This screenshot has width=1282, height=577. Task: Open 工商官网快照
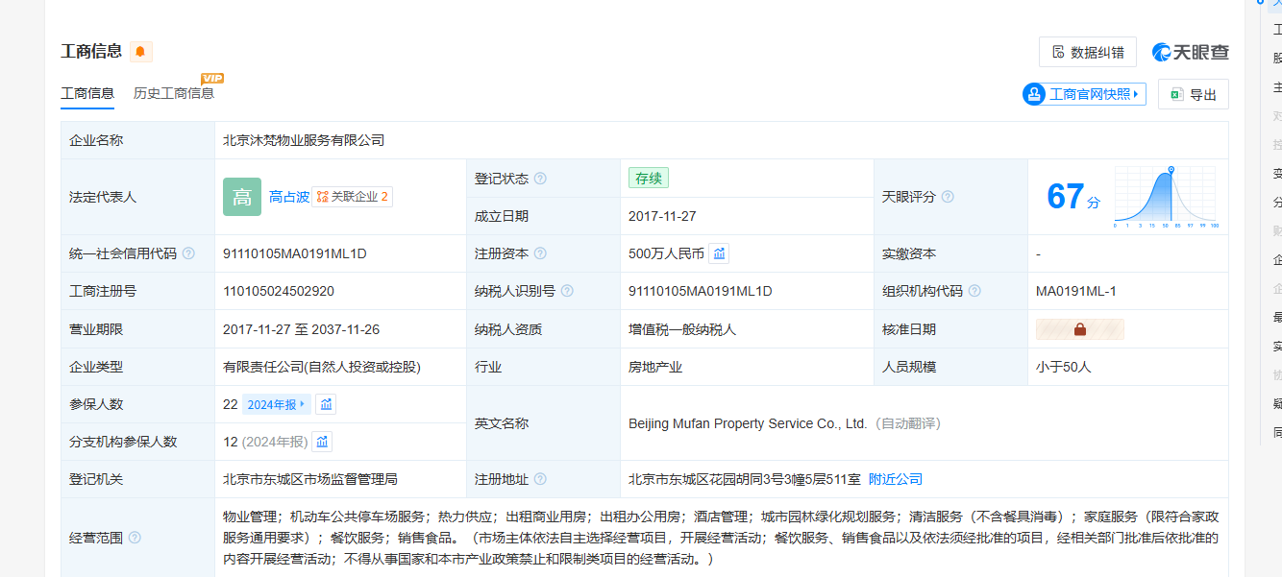1085,94
